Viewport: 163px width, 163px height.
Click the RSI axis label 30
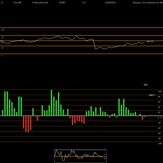pyautogui.click(x=2, y=48)
